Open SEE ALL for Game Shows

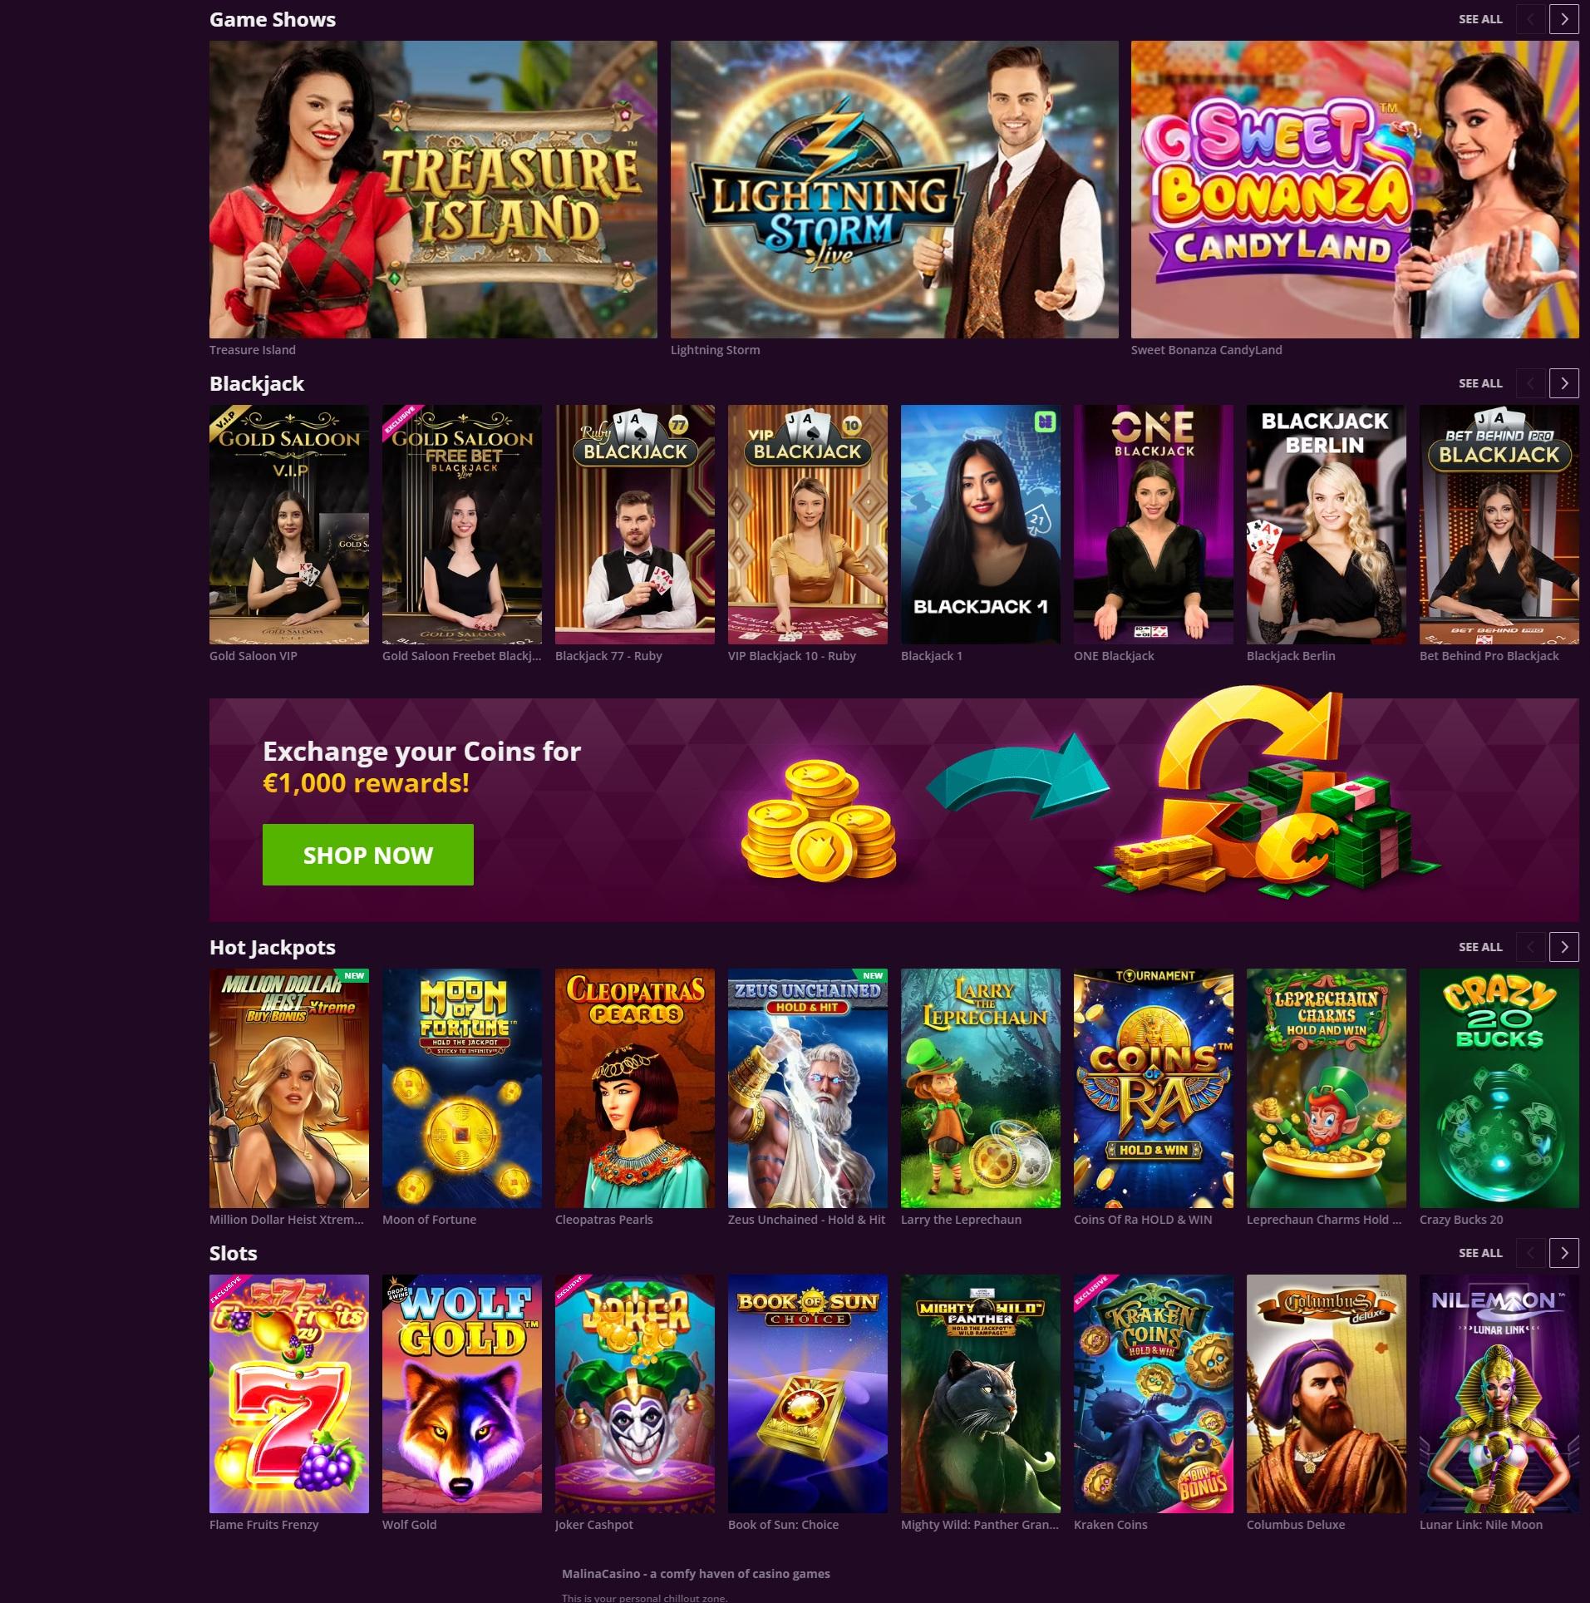(x=1480, y=19)
